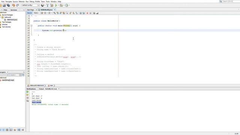Click the Save All toolbar icon
The height and width of the screenshot is (135, 240).
8,5
